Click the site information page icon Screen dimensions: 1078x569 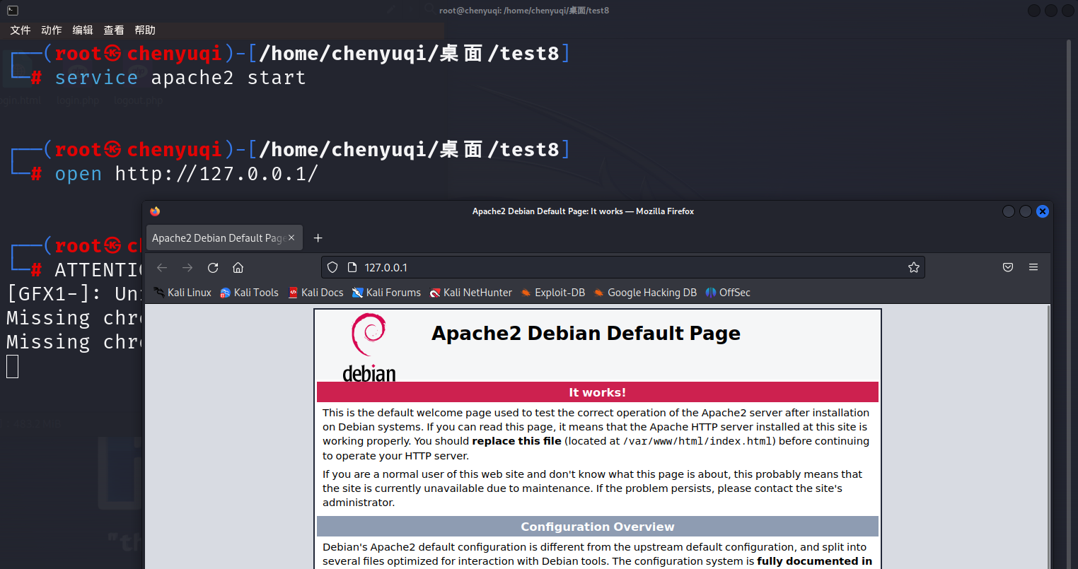tap(352, 267)
